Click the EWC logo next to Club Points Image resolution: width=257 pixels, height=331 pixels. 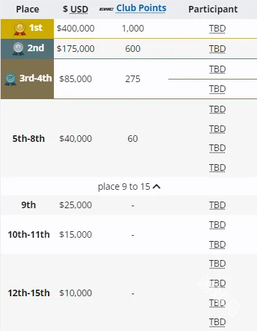tap(106, 9)
